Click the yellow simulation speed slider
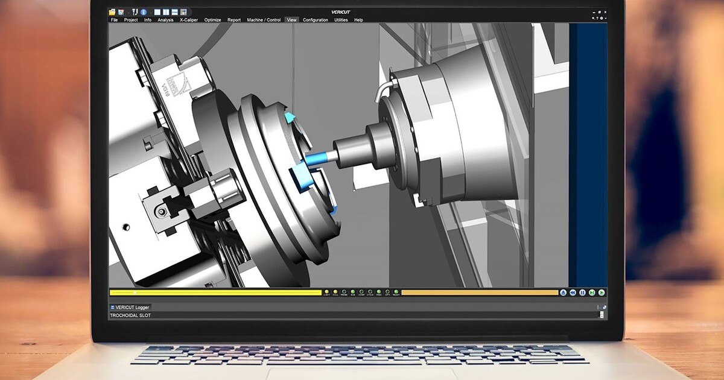The height and width of the screenshot is (380, 724). tap(211, 293)
